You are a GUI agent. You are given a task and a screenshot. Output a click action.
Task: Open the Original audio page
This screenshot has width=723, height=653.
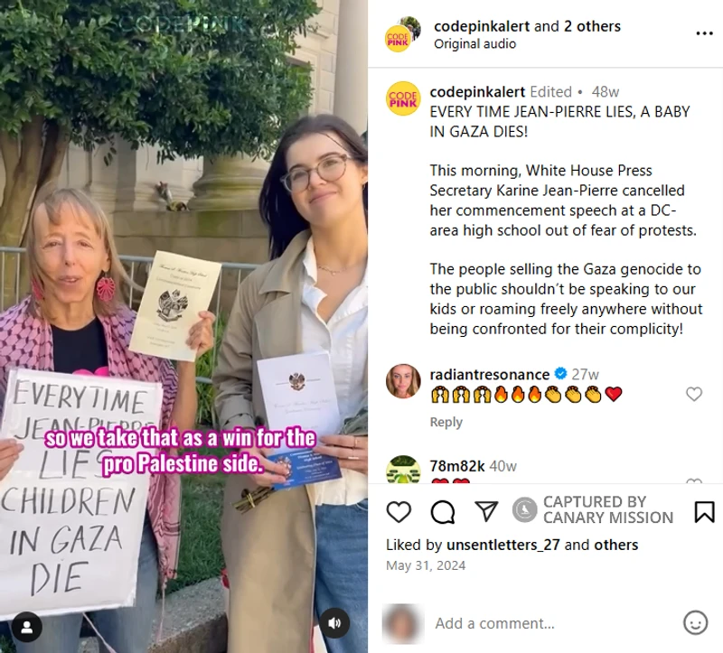coord(475,43)
